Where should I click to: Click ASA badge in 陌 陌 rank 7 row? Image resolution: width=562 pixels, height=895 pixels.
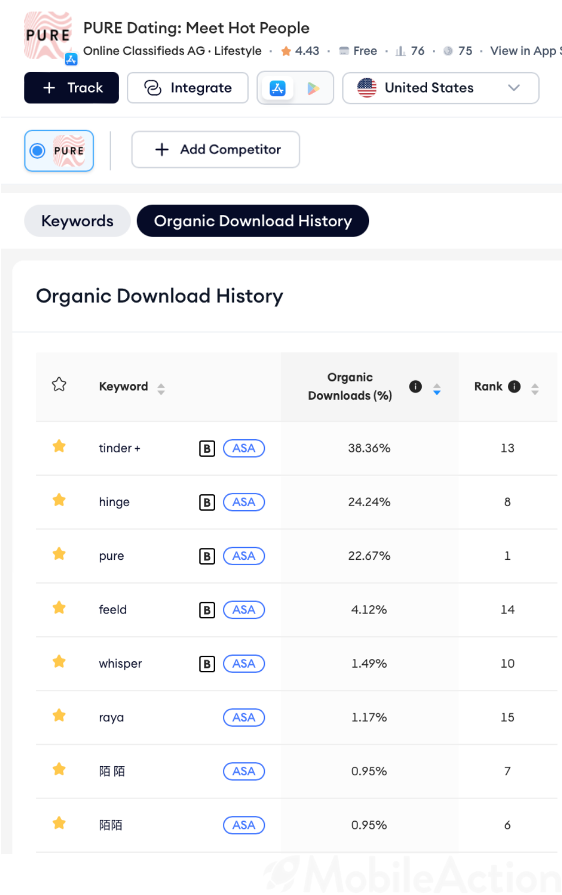coord(244,771)
